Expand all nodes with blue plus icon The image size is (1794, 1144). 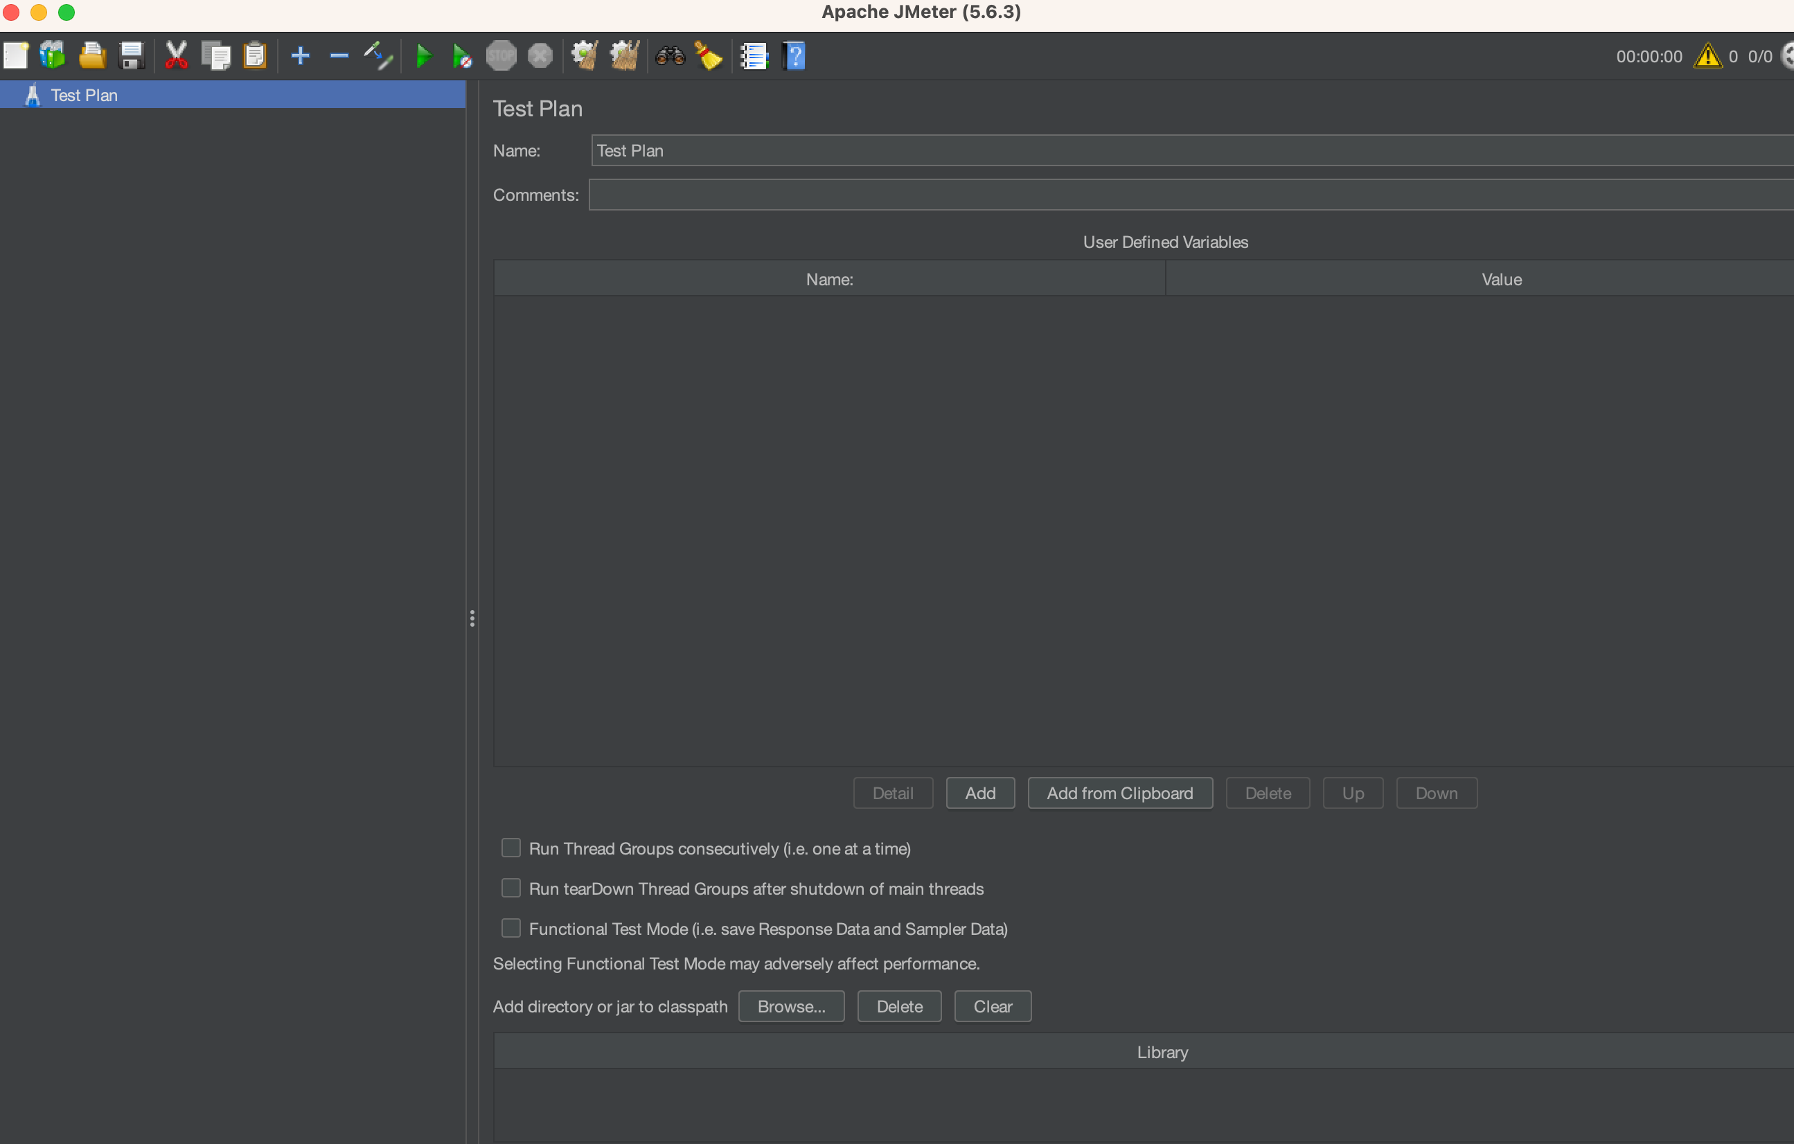[300, 56]
